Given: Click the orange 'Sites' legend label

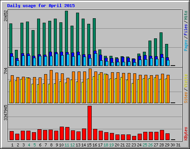Looking at the screenshot, I should [186, 98].
